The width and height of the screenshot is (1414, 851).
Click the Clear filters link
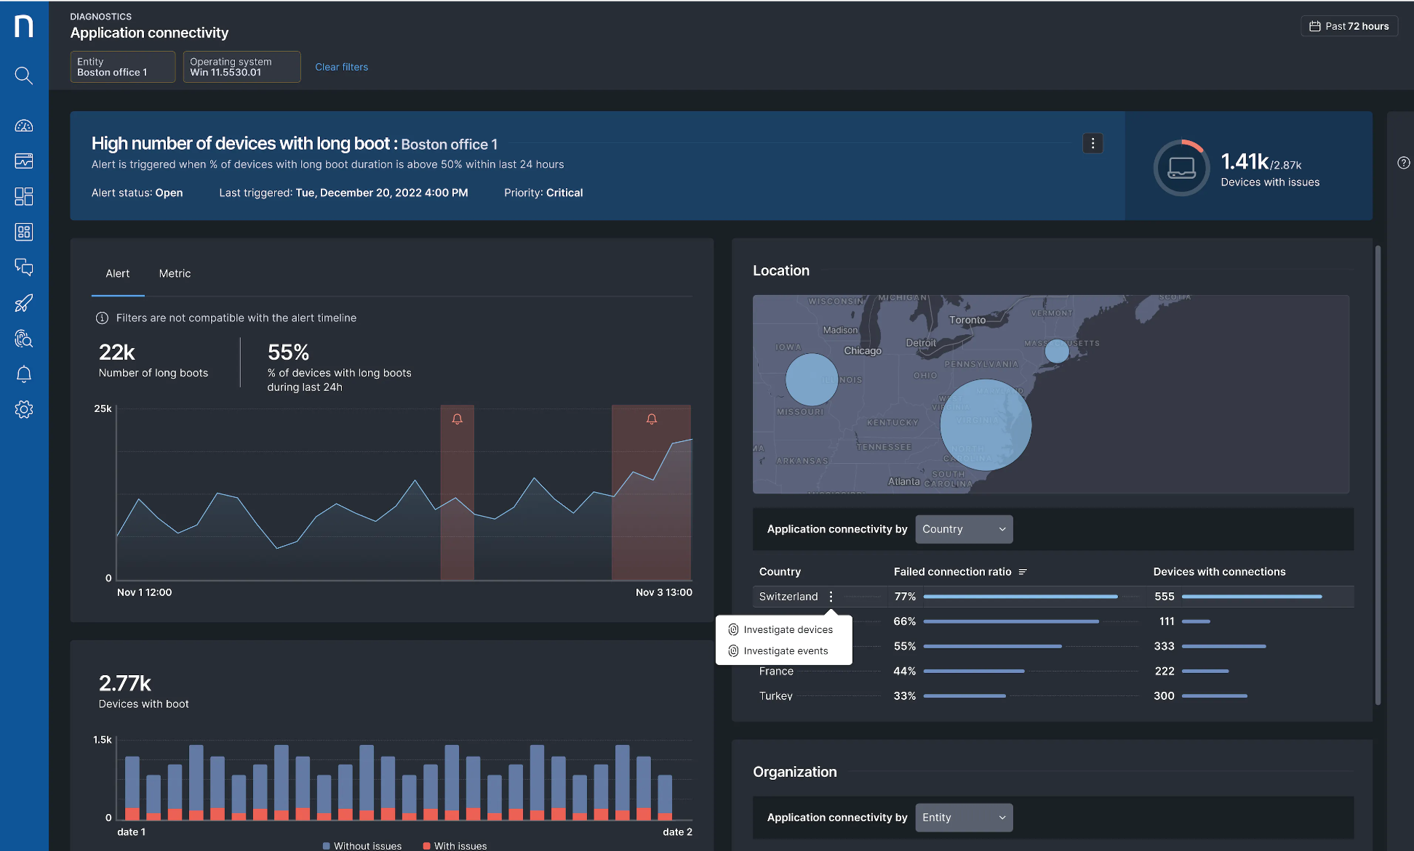pos(341,66)
